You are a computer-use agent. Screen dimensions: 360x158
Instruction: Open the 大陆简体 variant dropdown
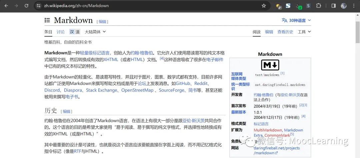pos(95,32)
